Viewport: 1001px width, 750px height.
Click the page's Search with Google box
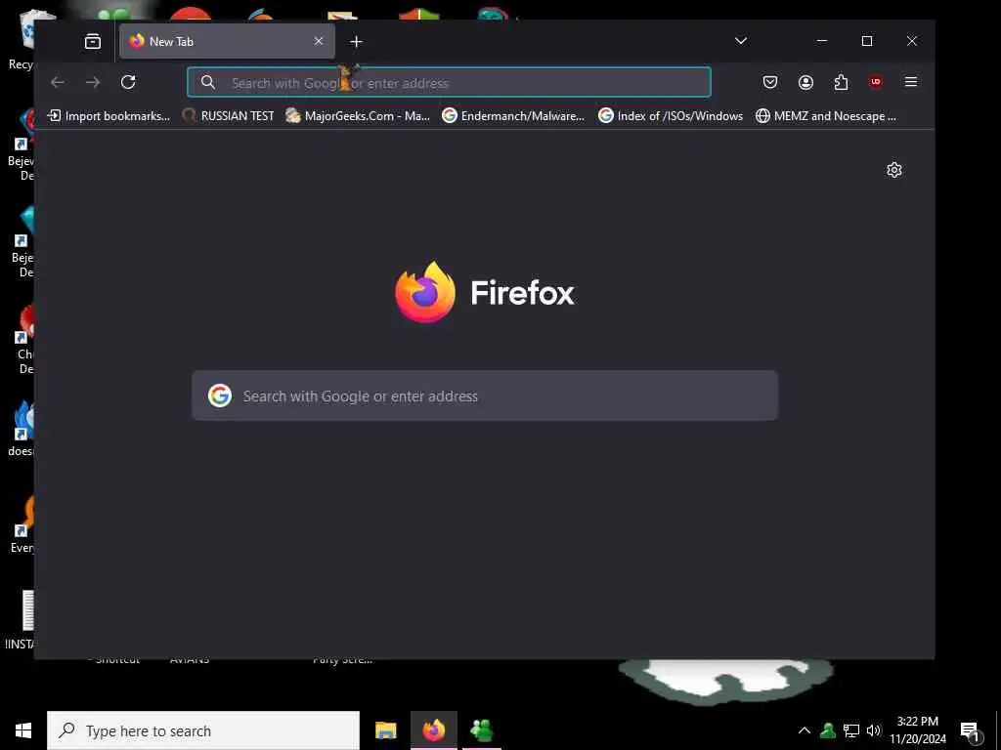pyautogui.click(x=485, y=396)
